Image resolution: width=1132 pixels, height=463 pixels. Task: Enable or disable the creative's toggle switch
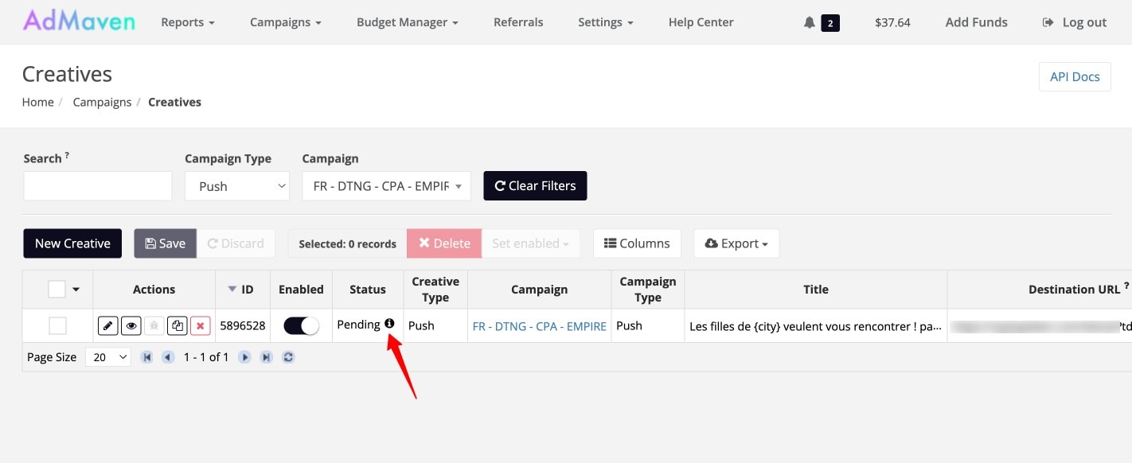tap(300, 325)
